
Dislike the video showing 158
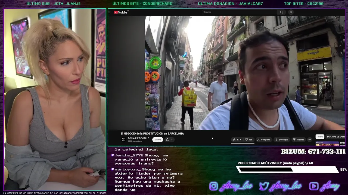tap(249, 140)
